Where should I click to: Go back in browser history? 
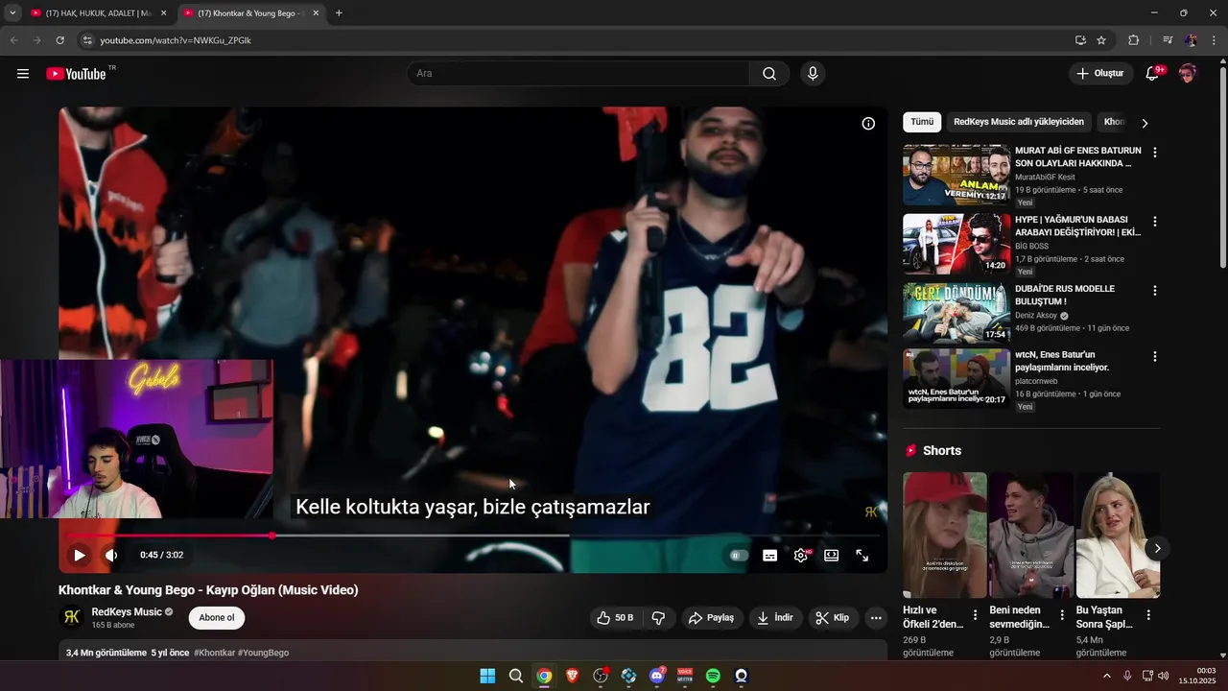click(x=13, y=40)
